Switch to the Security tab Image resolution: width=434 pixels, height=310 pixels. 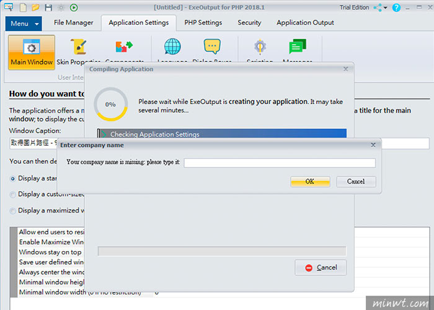(x=249, y=23)
